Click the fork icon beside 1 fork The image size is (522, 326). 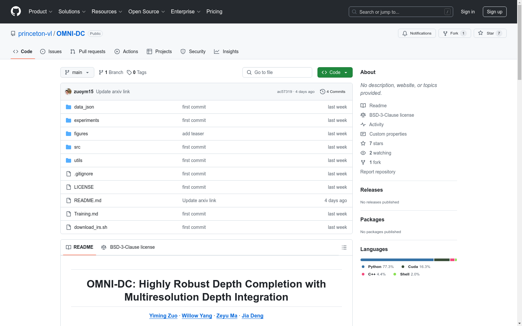pos(363,162)
